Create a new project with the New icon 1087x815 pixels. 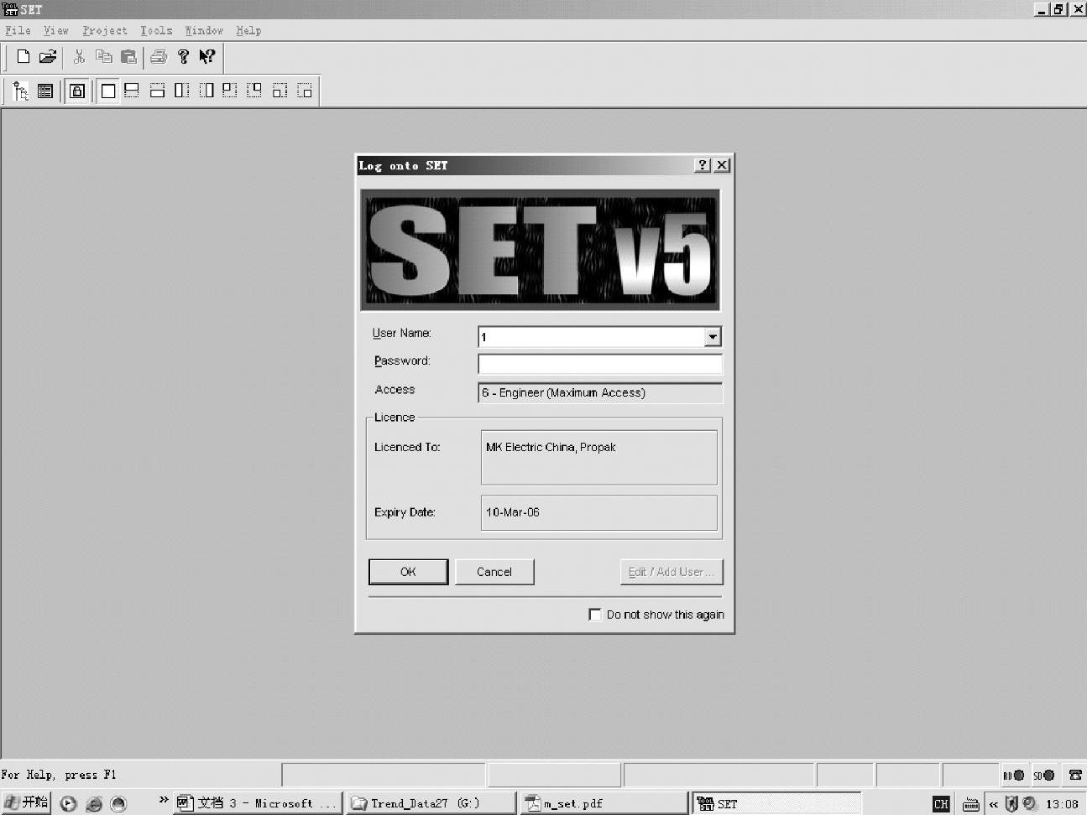24,57
